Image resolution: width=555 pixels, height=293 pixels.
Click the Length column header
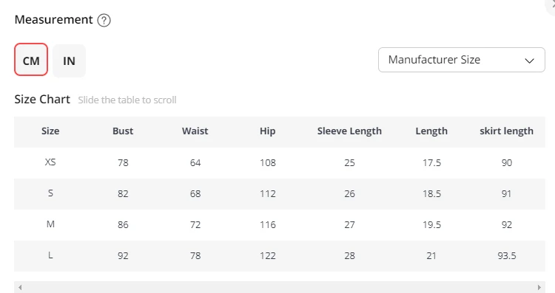pyautogui.click(x=431, y=131)
